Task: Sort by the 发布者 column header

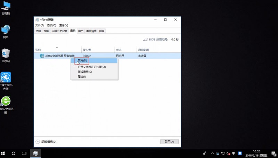Action: 98,50
